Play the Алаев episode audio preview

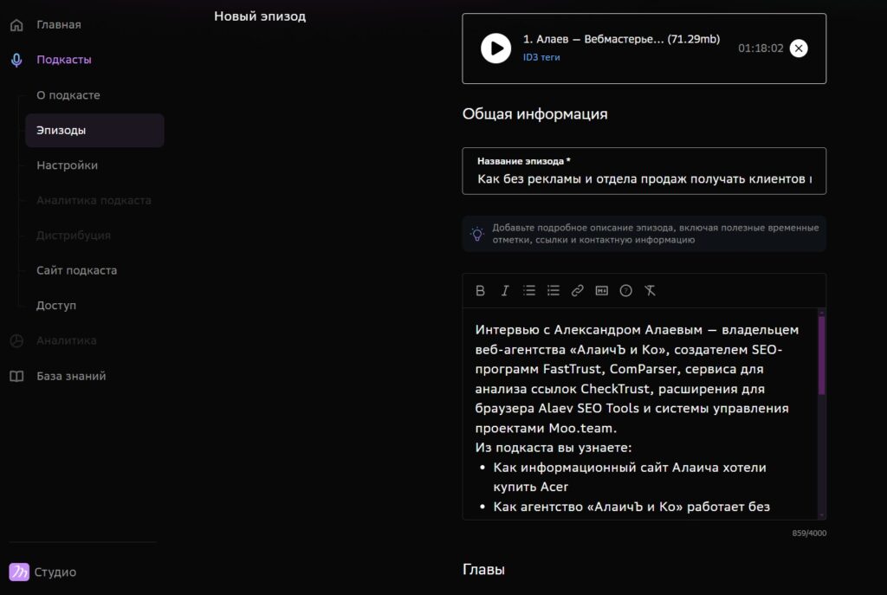tap(495, 49)
